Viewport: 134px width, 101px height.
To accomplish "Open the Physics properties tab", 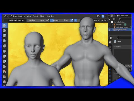I will point(110,76).
